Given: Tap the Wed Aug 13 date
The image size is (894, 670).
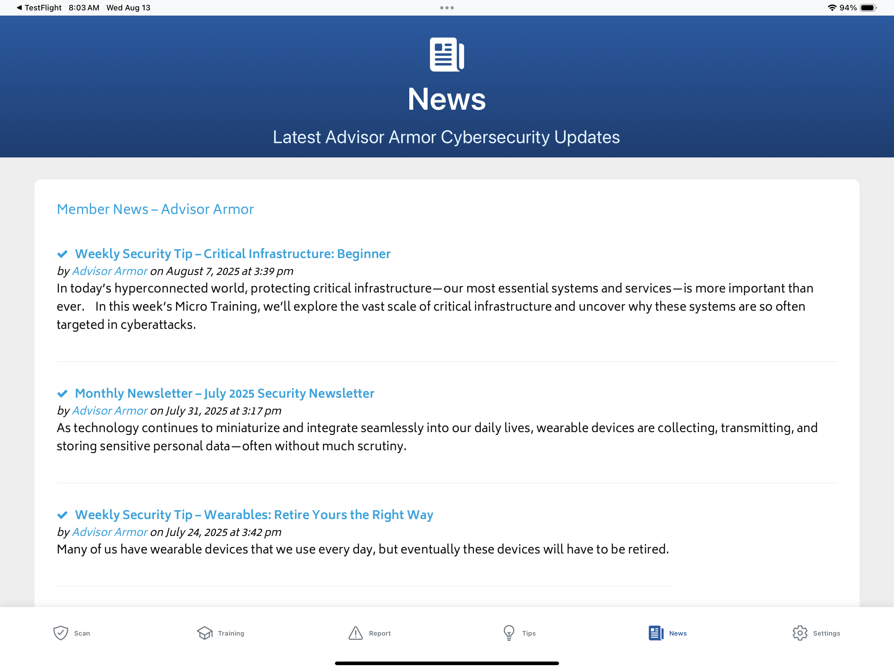Looking at the screenshot, I should click(129, 8).
